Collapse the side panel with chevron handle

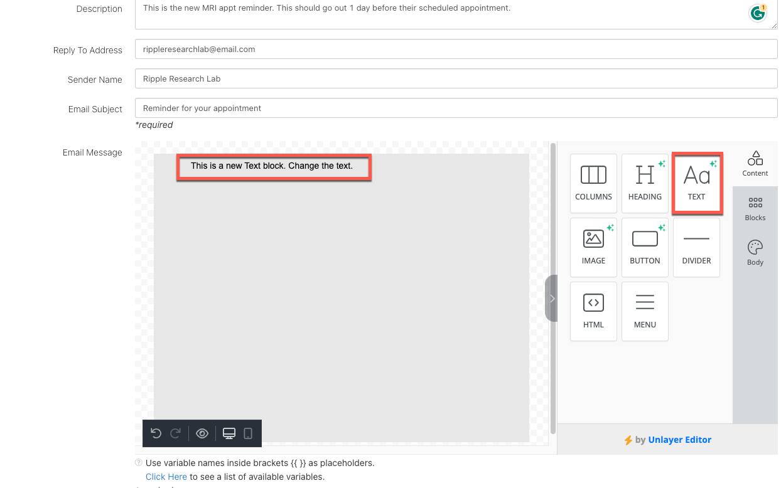pos(551,299)
